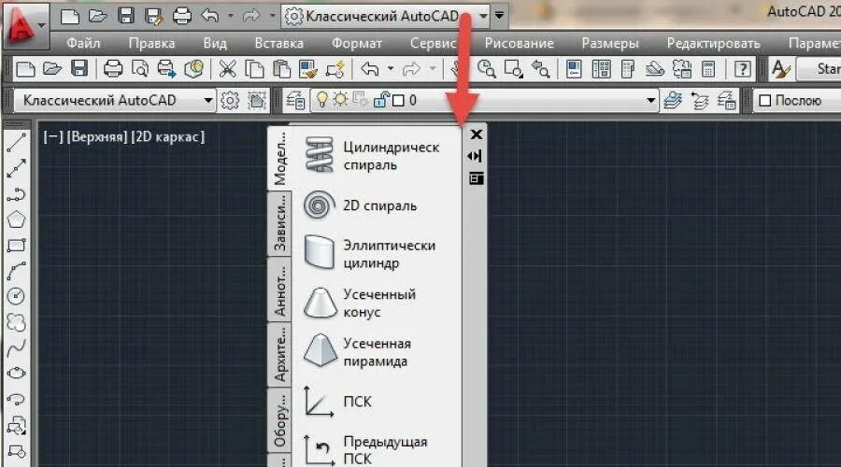This screenshot has width=841, height=467.
Task: Open undo history arrow in Quick Access toolbar
Action: (231, 16)
